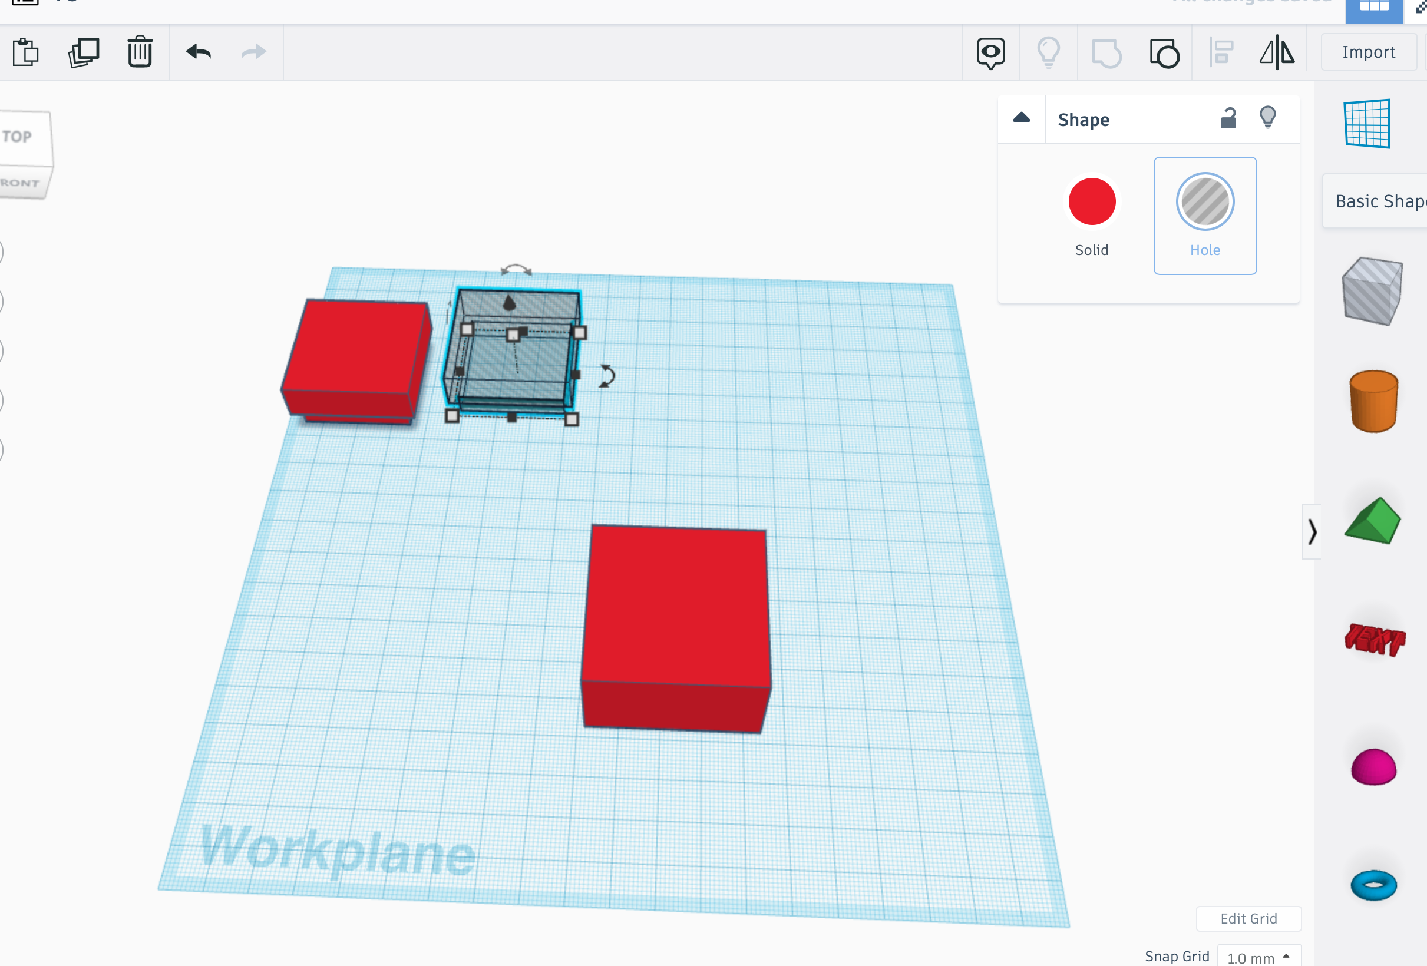This screenshot has width=1427, height=966.
Task: Pick the orange Cylinder shape
Action: [1373, 401]
